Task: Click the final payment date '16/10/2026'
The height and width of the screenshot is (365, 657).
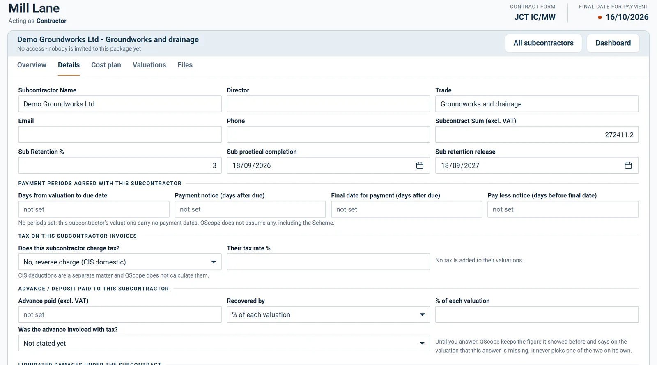Action: (627, 17)
